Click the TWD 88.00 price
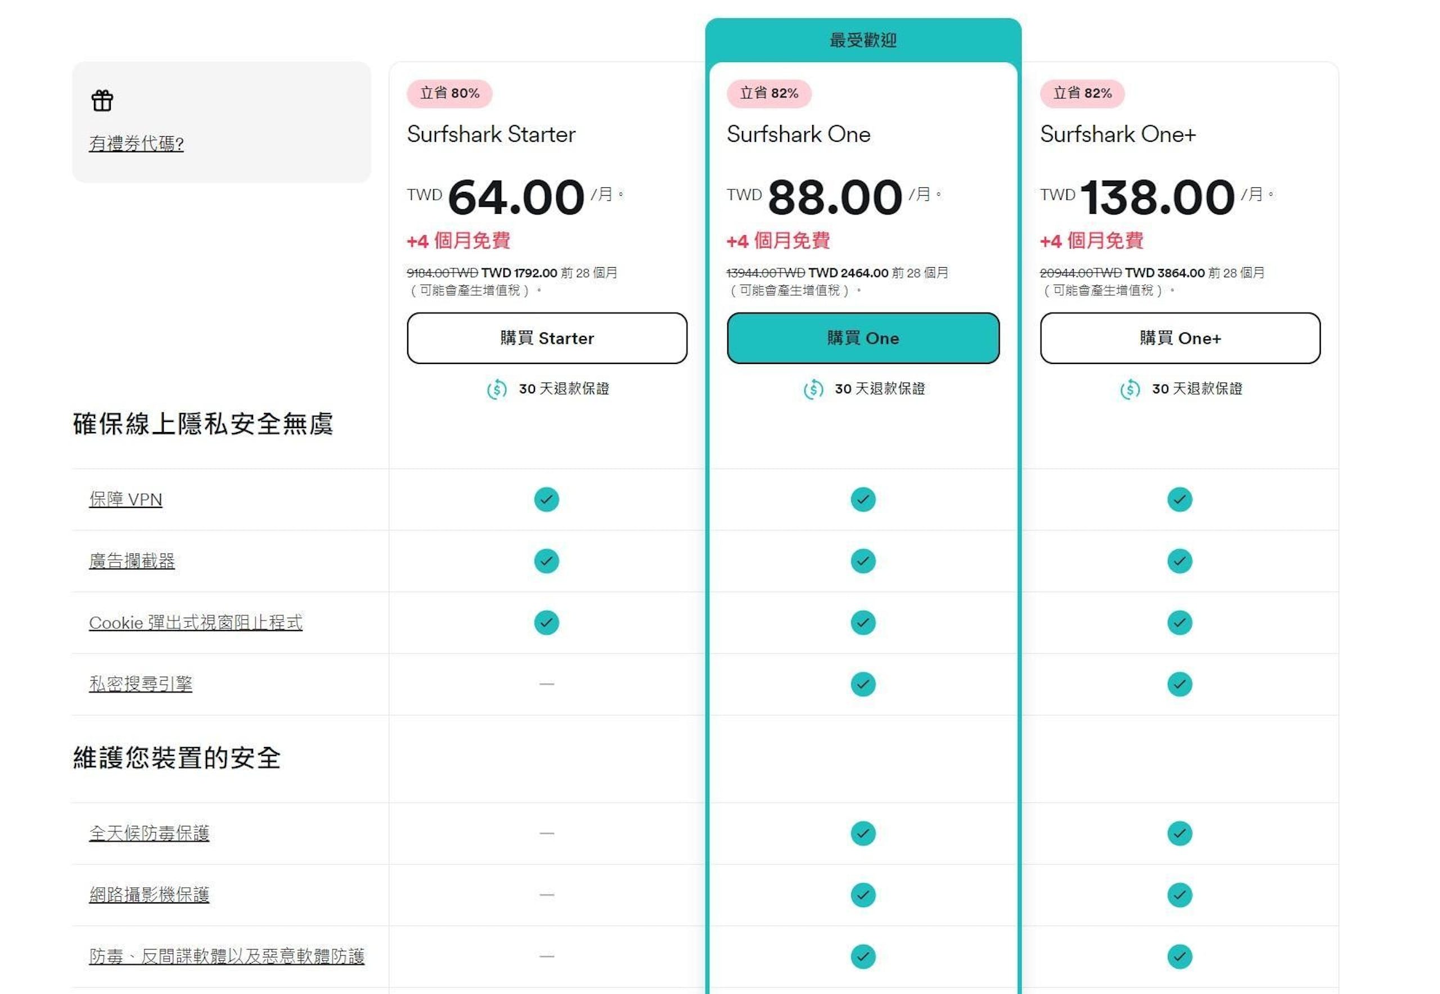 tap(814, 197)
